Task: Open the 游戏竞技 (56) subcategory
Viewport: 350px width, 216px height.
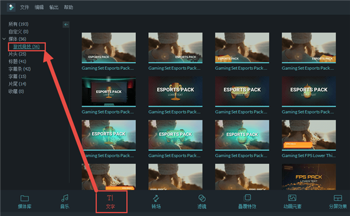Action: point(26,47)
